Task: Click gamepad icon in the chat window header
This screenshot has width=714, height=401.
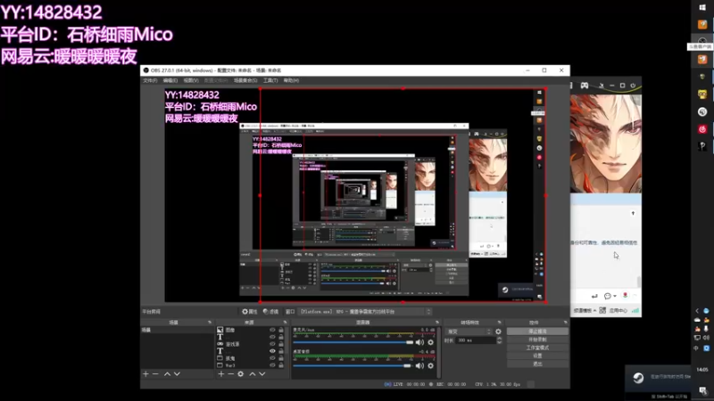Action: [x=585, y=86]
